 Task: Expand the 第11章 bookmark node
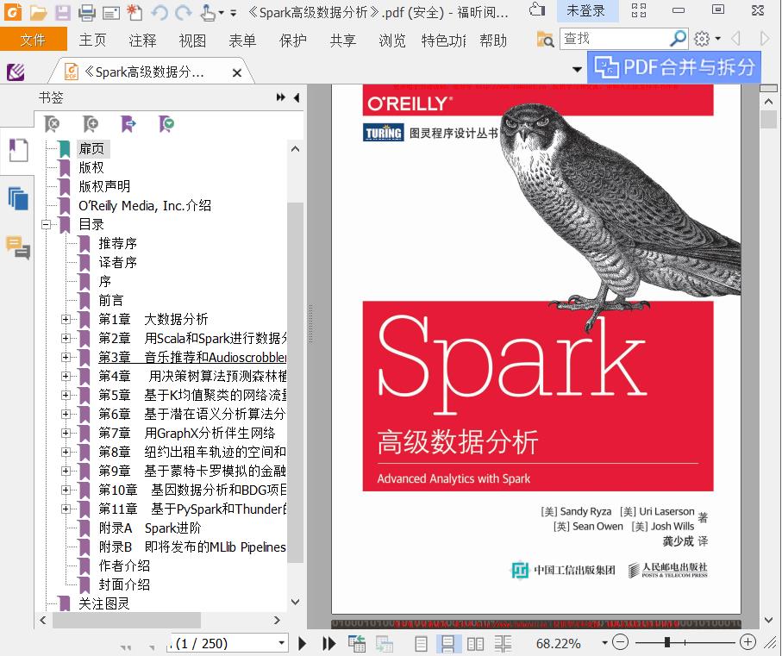(66, 509)
